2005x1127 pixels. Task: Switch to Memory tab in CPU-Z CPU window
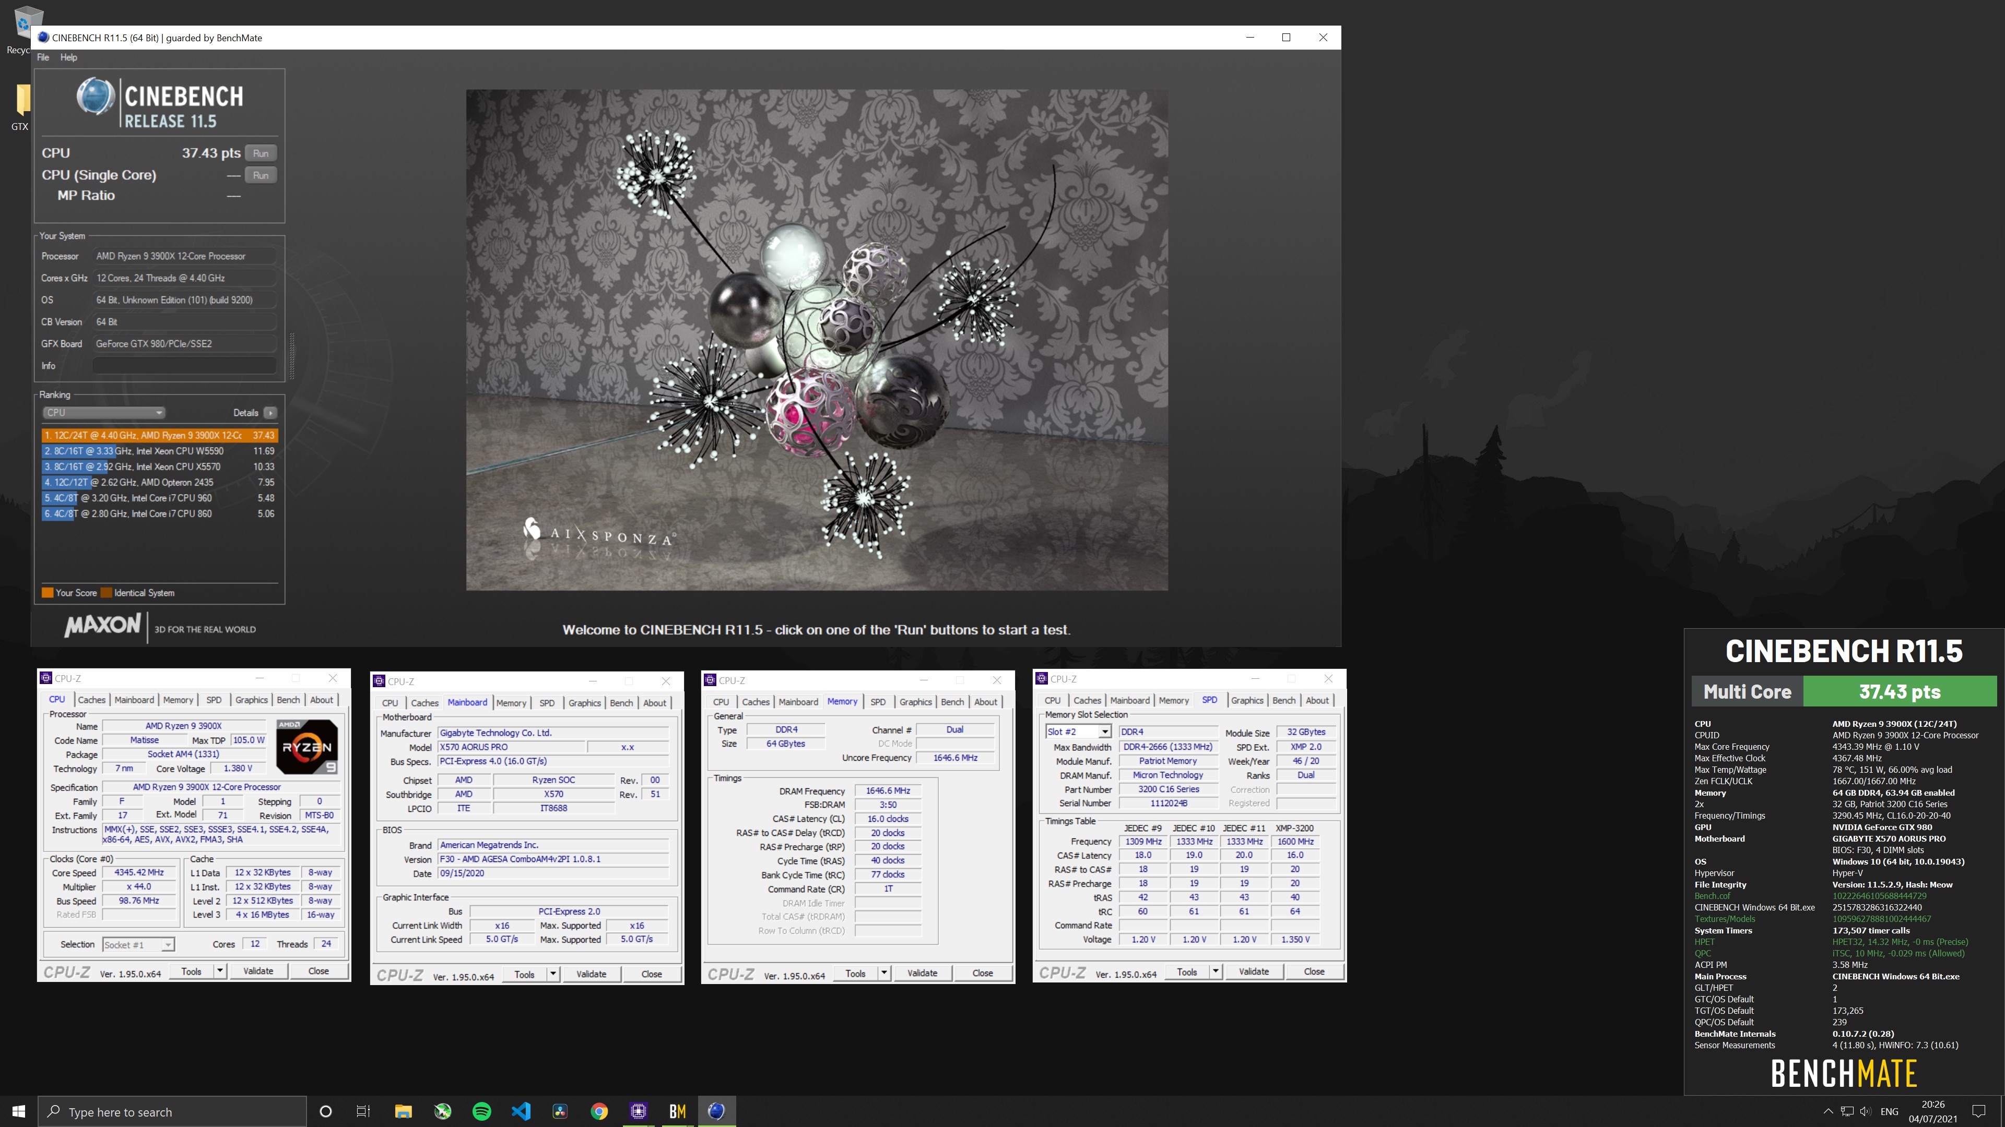(178, 700)
